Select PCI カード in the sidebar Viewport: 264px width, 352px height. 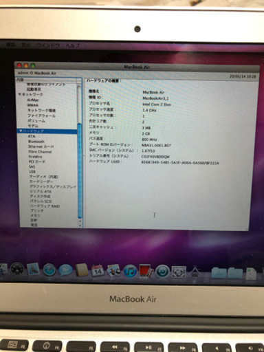pyautogui.click(x=37, y=162)
